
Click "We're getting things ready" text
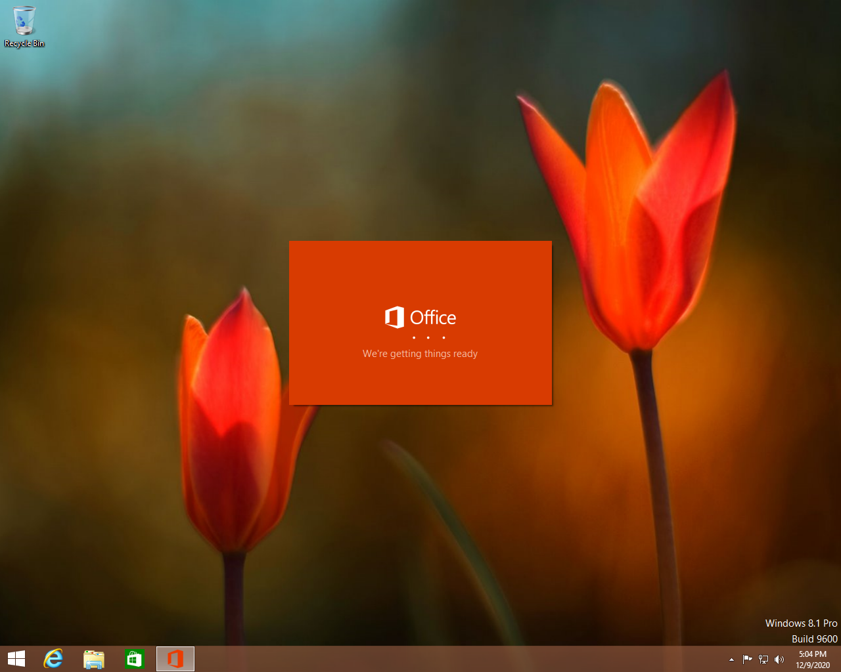coord(420,354)
